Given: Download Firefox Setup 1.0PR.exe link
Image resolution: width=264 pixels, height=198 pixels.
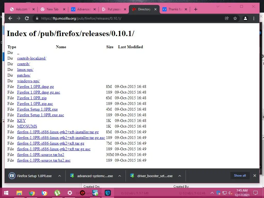Looking at the screenshot, I should pos(37,109).
